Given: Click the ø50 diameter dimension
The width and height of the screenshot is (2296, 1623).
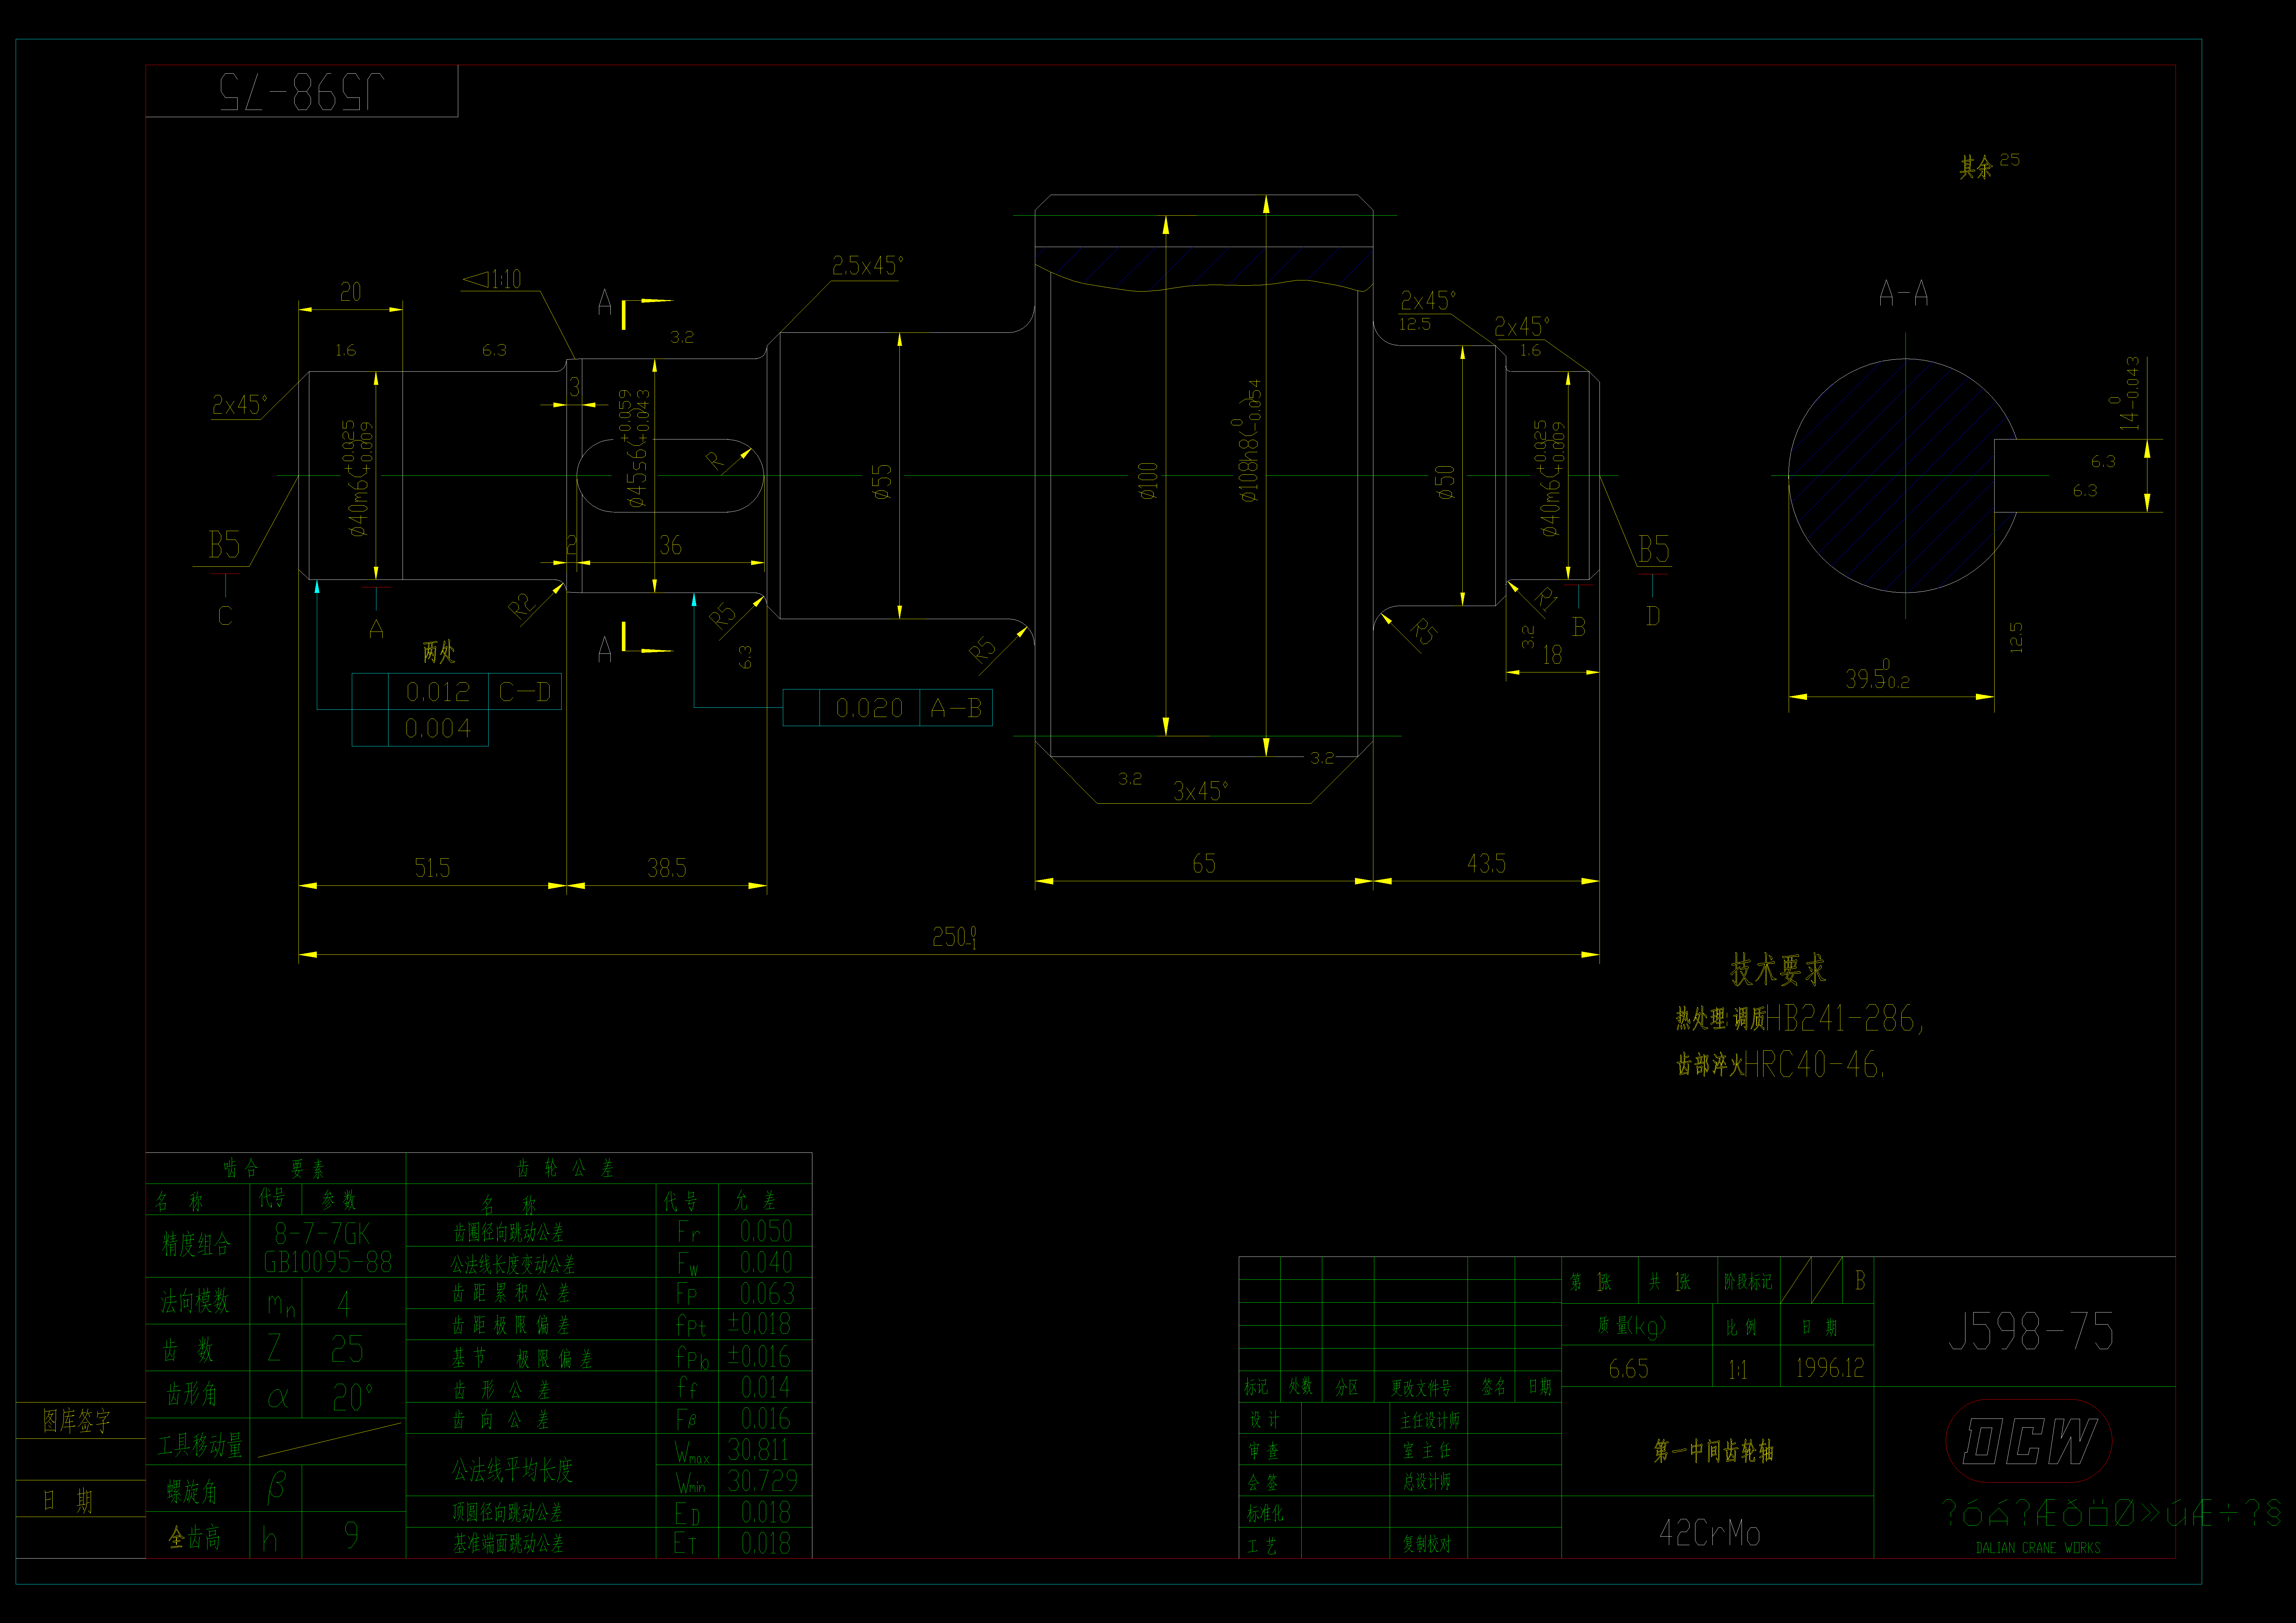Looking at the screenshot, I should pos(1445,482).
